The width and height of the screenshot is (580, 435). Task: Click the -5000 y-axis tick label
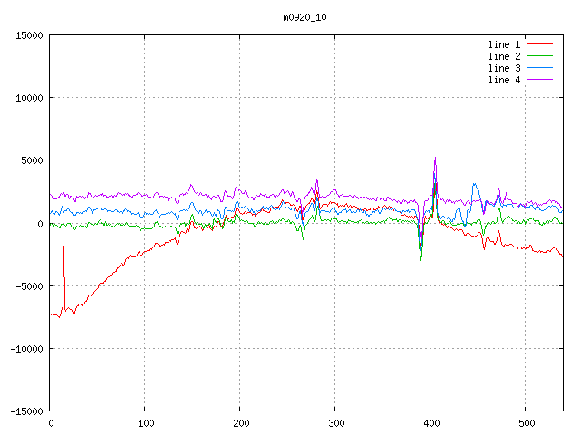click(28, 285)
